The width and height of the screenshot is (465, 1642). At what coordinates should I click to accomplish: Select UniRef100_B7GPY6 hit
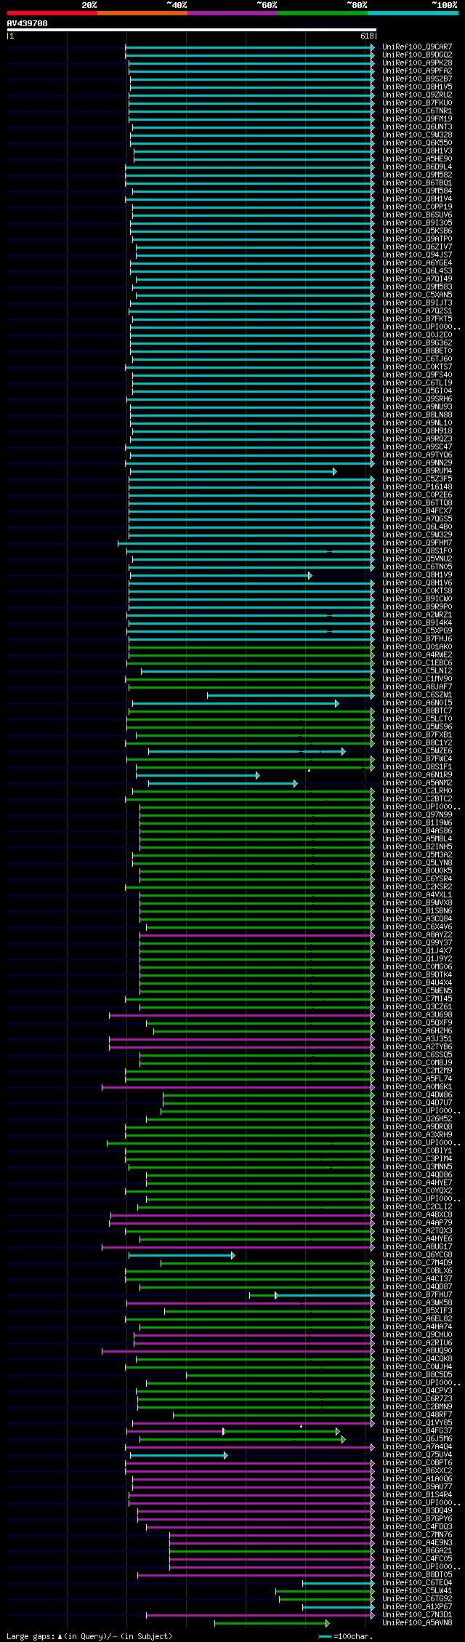coord(417,1518)
